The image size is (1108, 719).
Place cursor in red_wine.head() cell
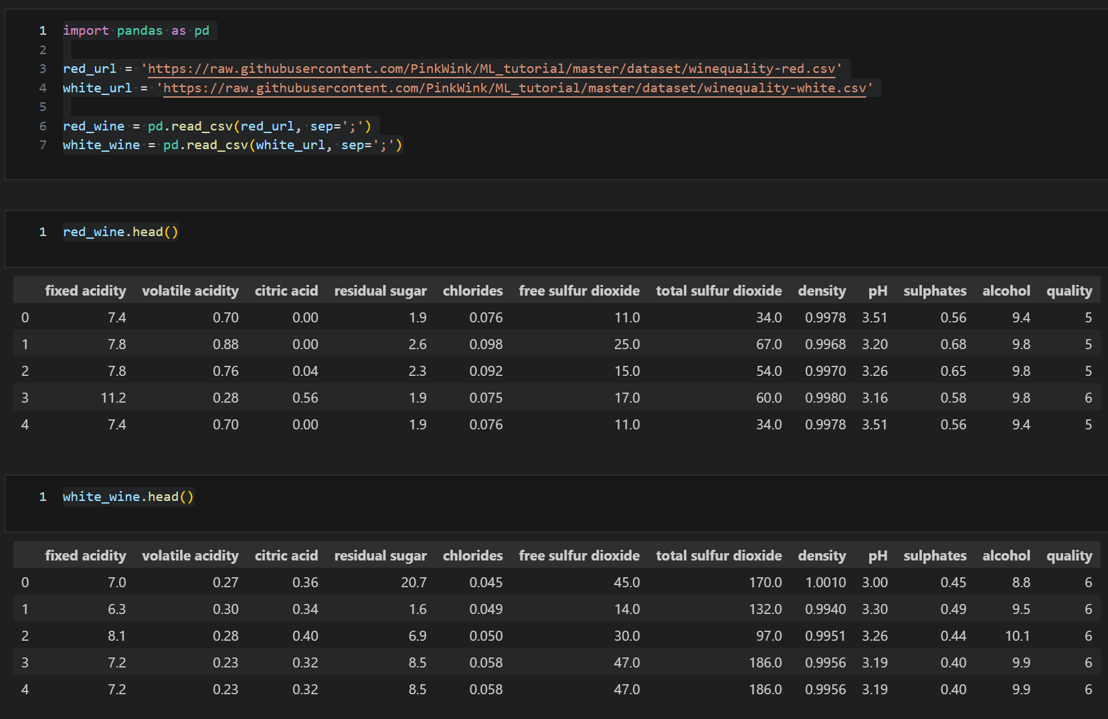click(120, 232)
